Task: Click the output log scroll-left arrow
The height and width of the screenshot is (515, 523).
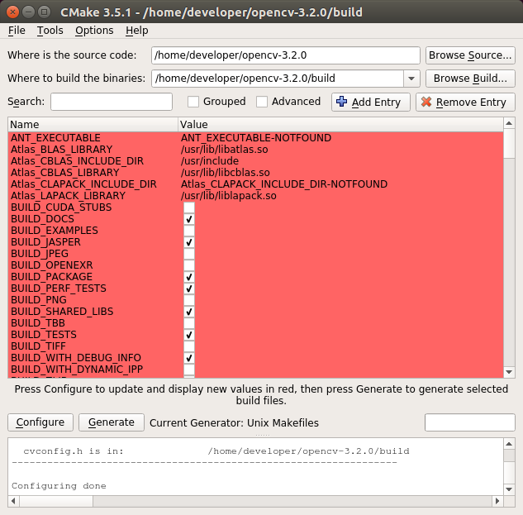Action: [x=13, y=501]
